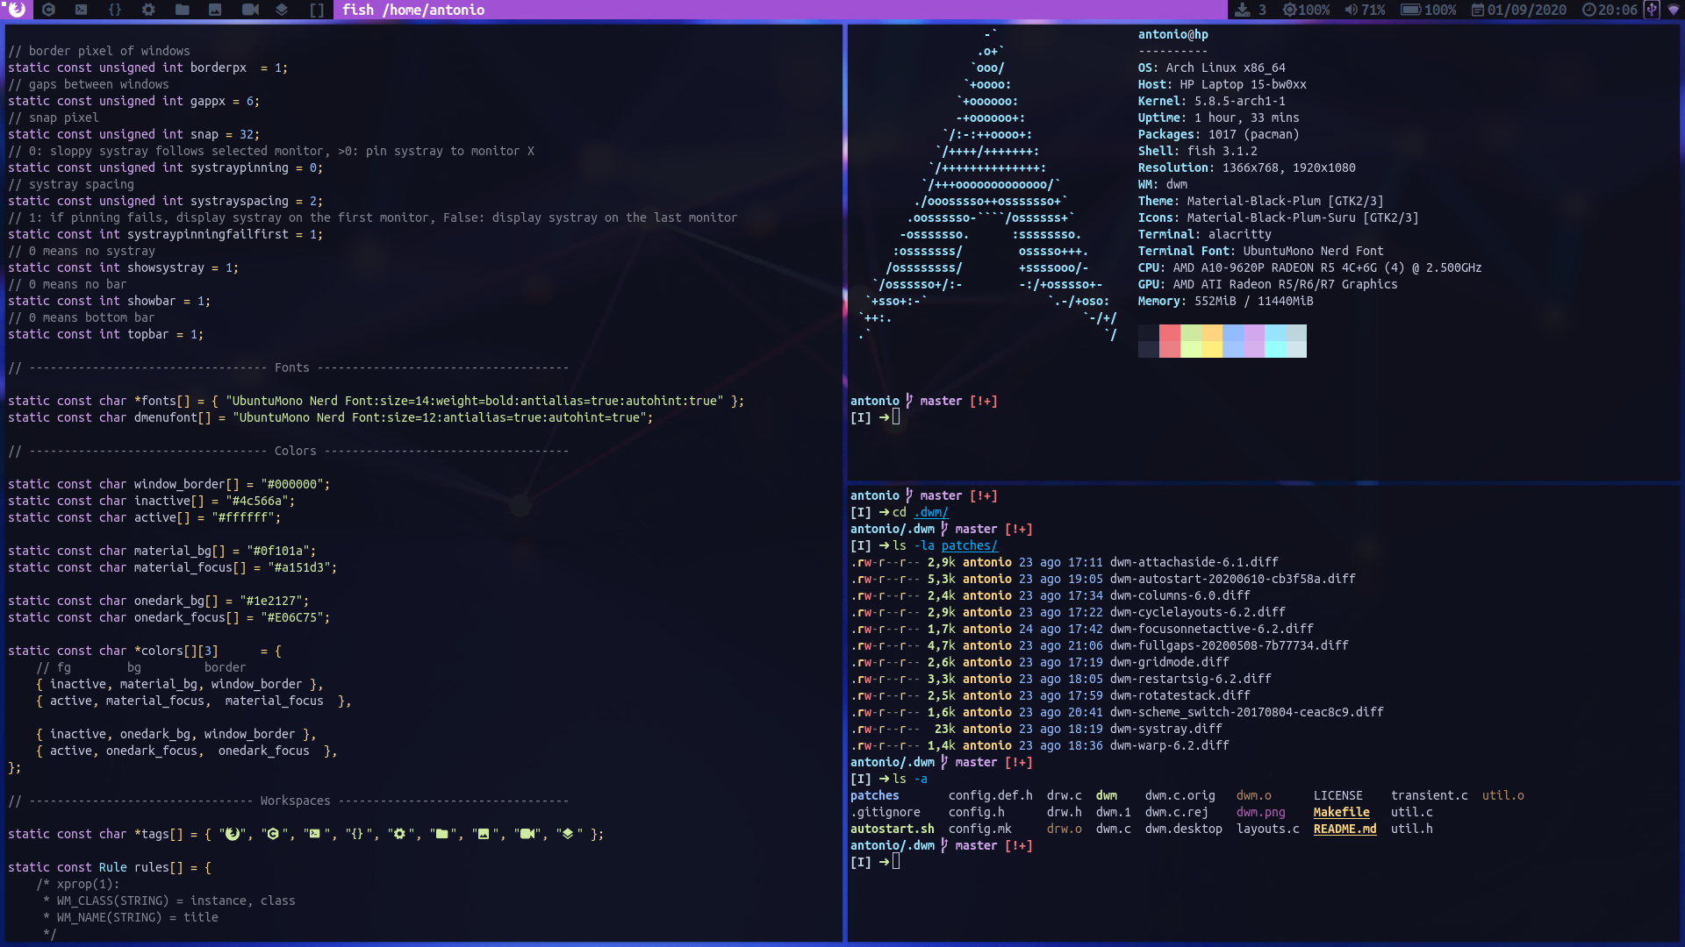Click the brightness 100% indicator

(x=1306, y=10)
